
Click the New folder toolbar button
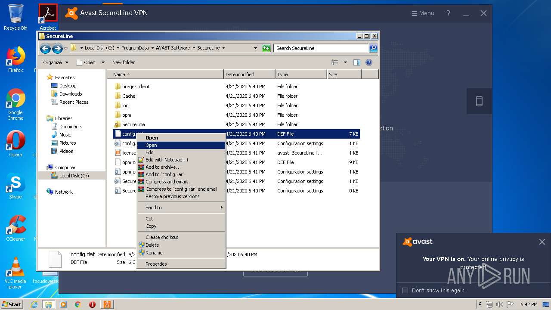tap(124, 62)
